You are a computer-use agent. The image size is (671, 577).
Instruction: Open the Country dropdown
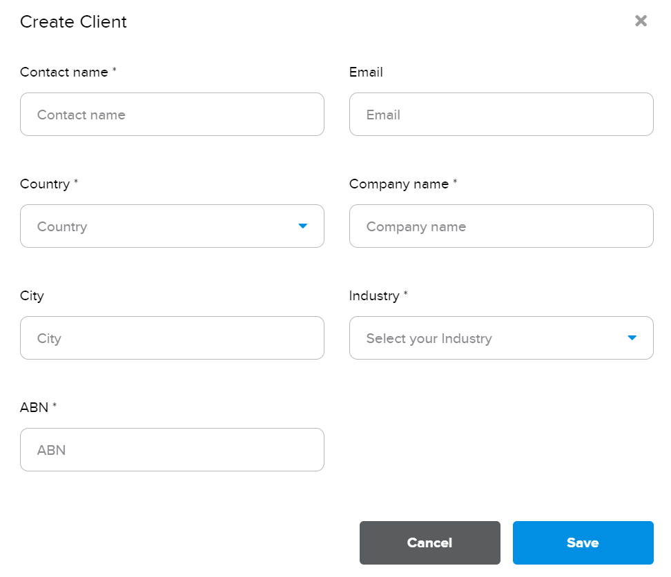172,226
